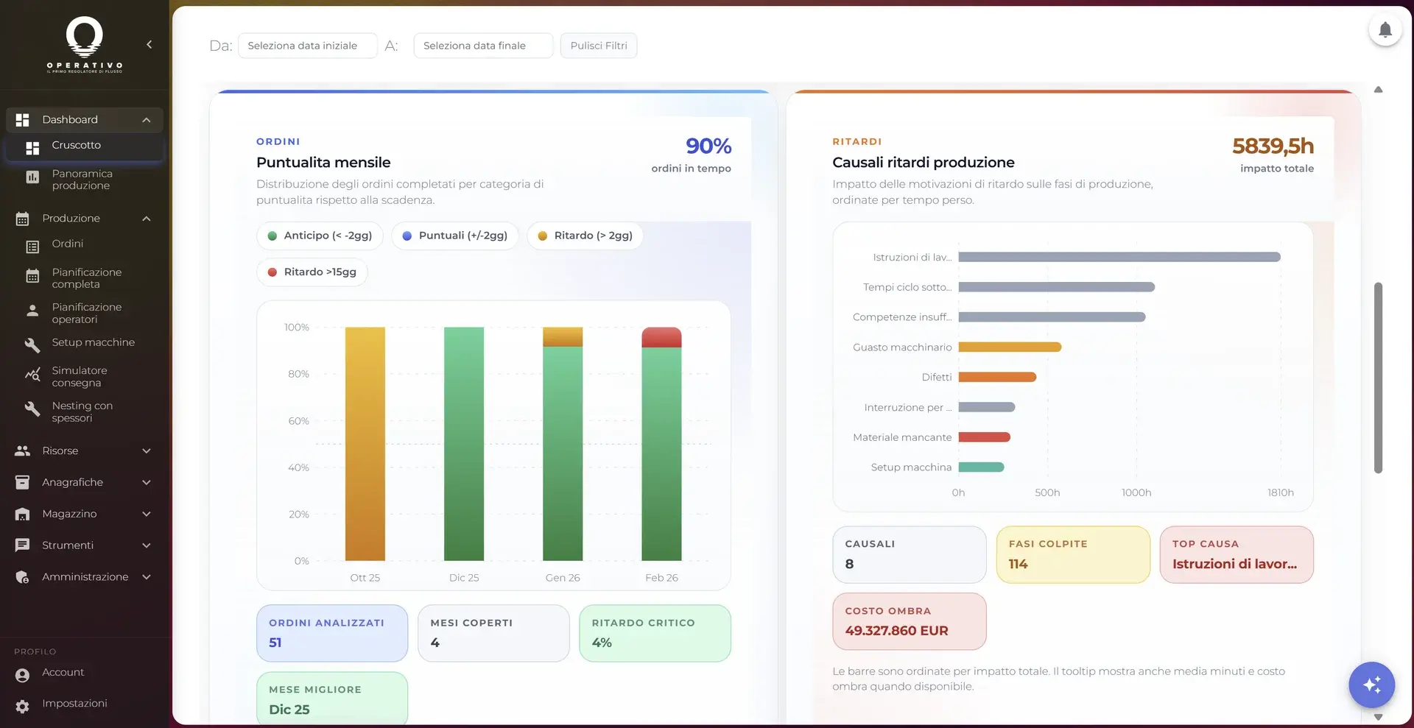Screen dimensions: 1414x728
Task: Expand the Amministrazione section chevron
Action: click(147, 577)
